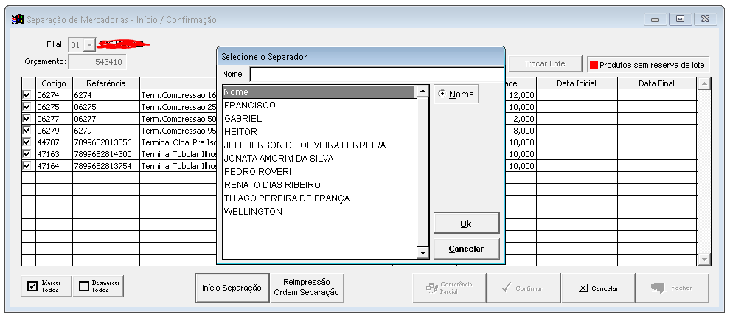This screenshot has width=730, height=318.
Task: Click the Confirmar checkmark button
Action: (x=522, y=288)
